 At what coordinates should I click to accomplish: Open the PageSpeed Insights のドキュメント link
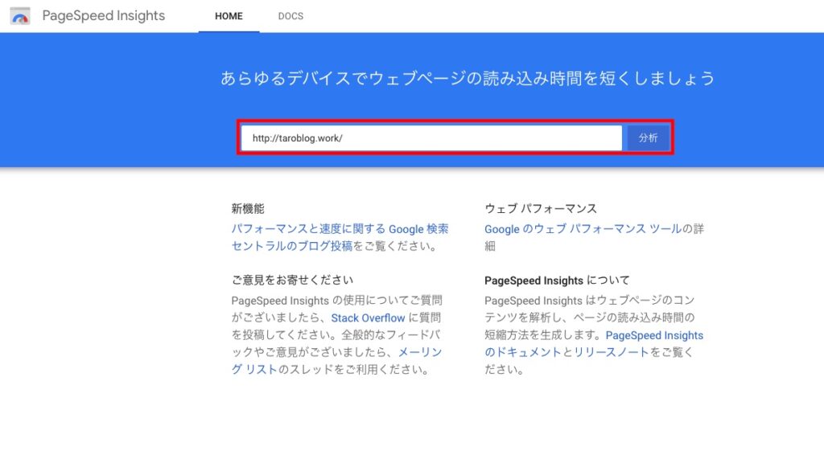594,344
